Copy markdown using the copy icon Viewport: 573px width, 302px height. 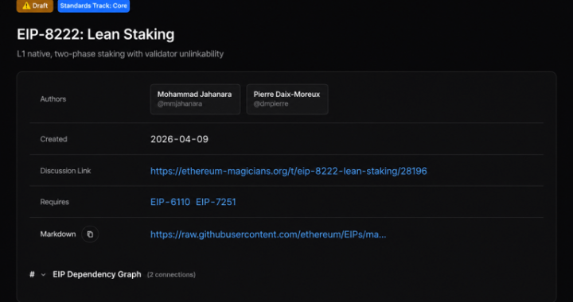click(x=90, y=234)
